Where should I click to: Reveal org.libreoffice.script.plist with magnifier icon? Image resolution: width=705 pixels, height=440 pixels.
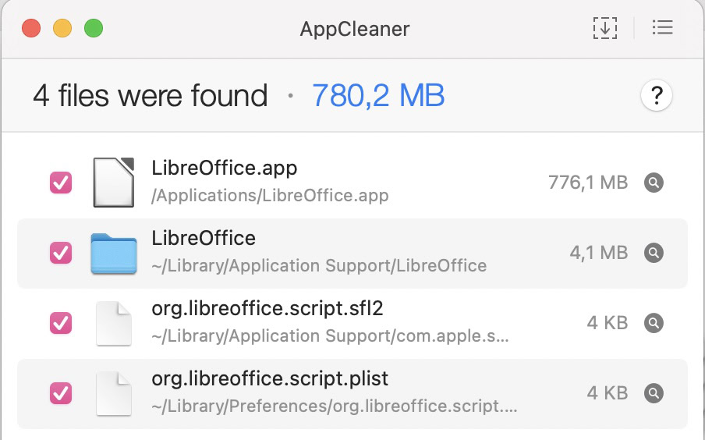[654, 392]
